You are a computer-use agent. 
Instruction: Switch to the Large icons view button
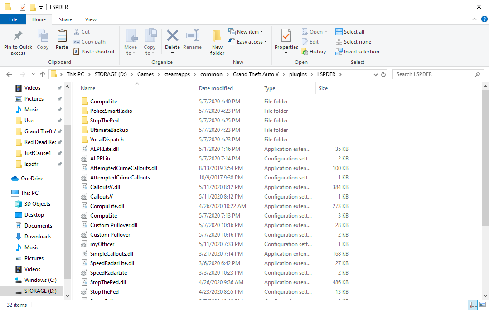pyautogui.click(x=483, y=305)
